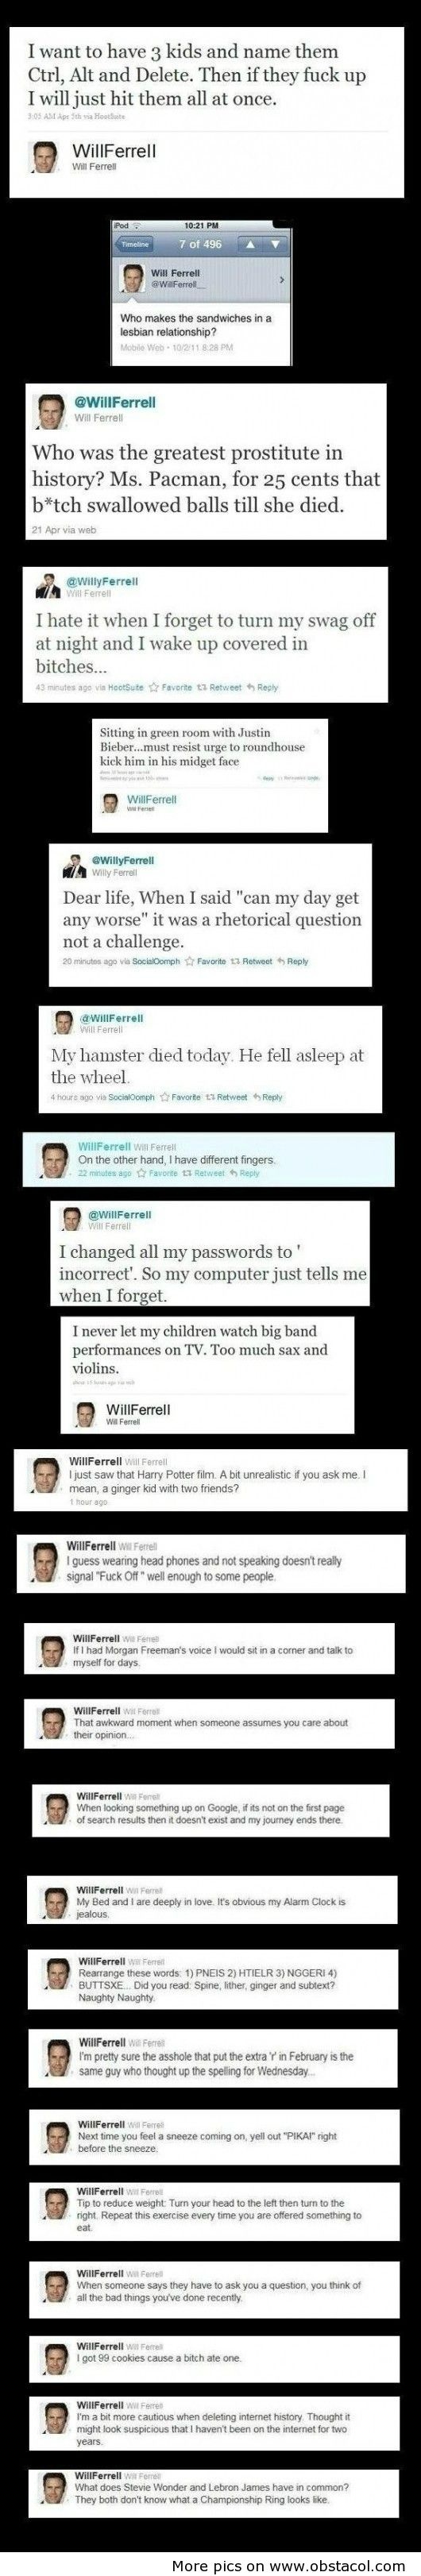The image size is (421, 2576).
Task: Expand Will Ferrell profile chevron in iPod view
Action: [282, 280]
